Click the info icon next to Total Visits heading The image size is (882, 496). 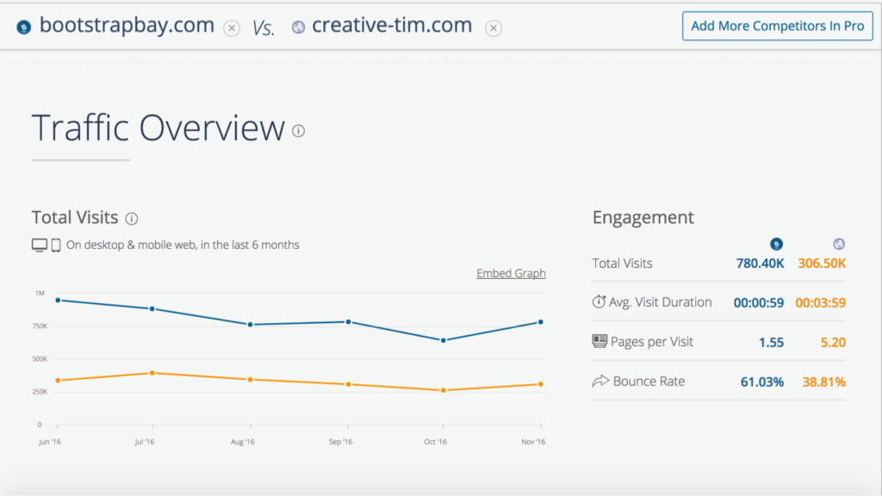(132, 219)
